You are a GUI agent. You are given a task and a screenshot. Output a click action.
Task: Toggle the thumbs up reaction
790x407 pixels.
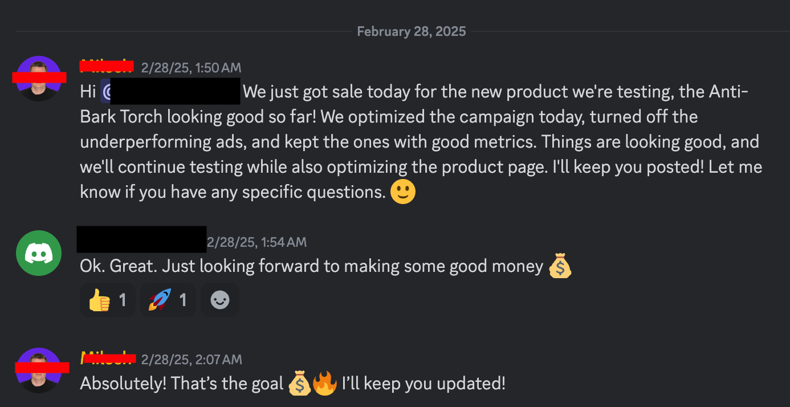(x=107, y=300)
